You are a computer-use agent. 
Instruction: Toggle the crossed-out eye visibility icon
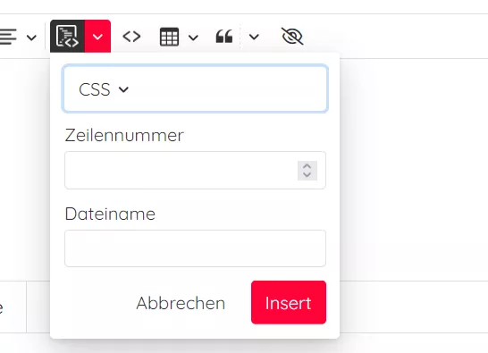tap(292, 36)
